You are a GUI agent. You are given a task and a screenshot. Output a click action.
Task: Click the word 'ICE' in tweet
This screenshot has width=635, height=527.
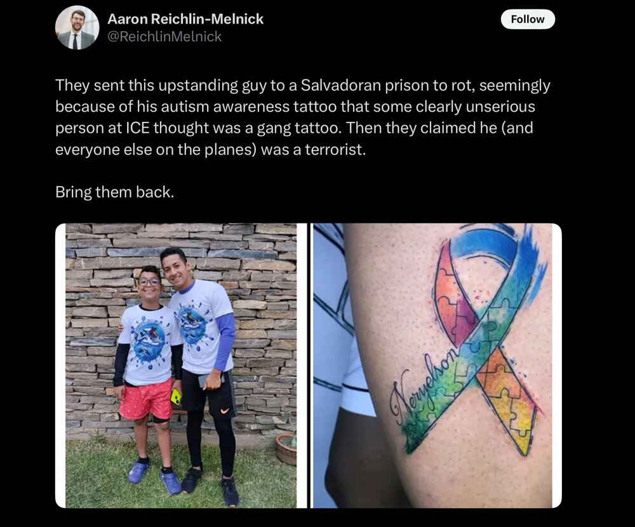(x=138, y=128)
